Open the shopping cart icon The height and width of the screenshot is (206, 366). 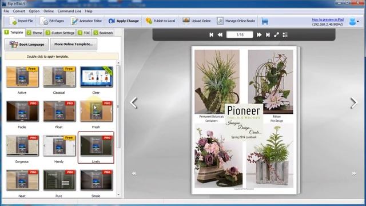click(265, 21)
